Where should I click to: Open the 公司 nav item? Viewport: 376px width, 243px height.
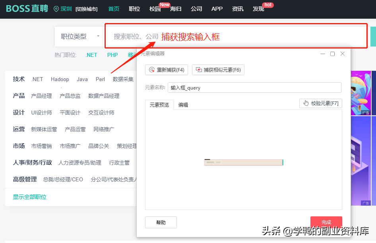coord(196,9)
